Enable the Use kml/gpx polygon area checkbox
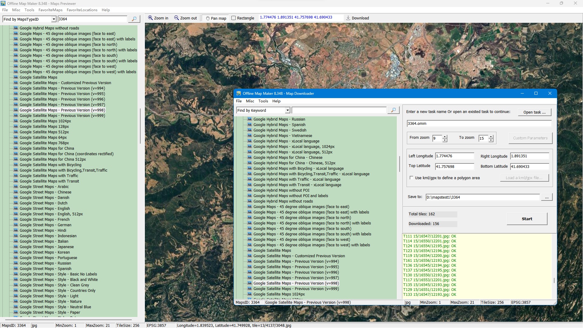This screenshot has width=583, height=328. pos(411,178)
